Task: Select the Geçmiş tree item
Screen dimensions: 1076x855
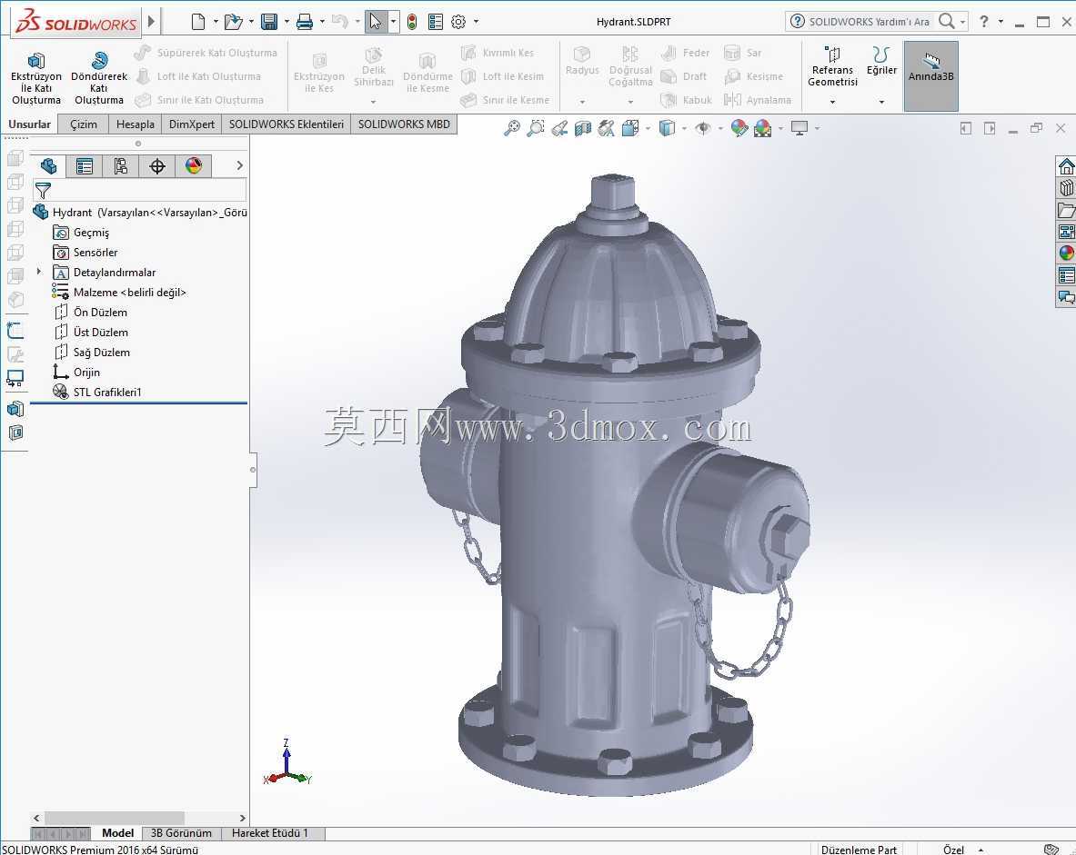Action: click(81, 233)
